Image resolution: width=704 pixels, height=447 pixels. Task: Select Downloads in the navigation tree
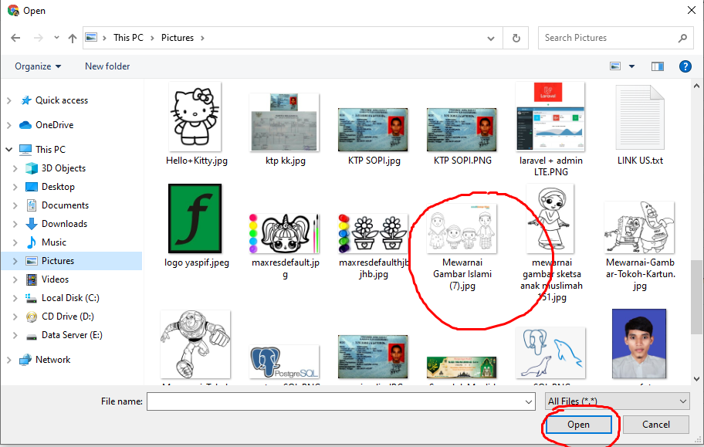click(64, 224)
